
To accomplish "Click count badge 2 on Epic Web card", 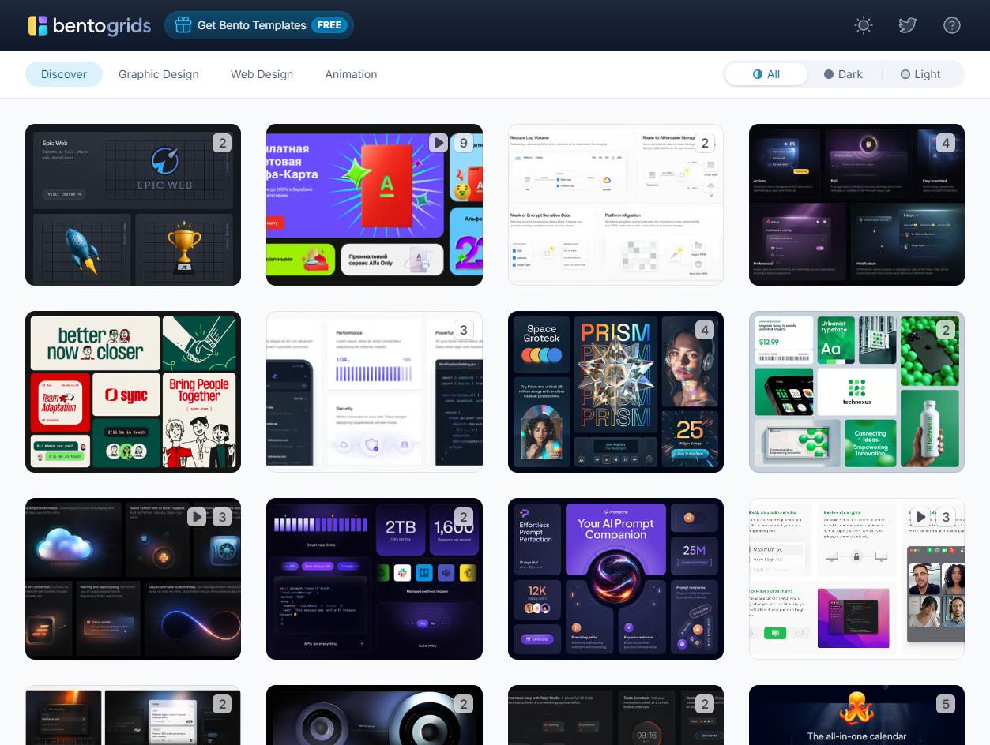I will (222, 143).
